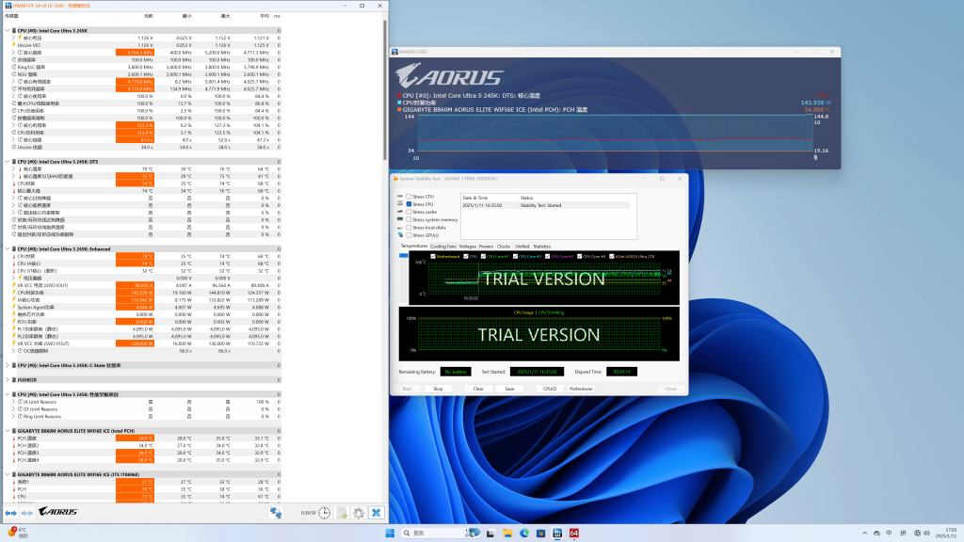Click the Chinese input mode indicator in tray
This screenshot has height=542, width=964.
(889, 534)
